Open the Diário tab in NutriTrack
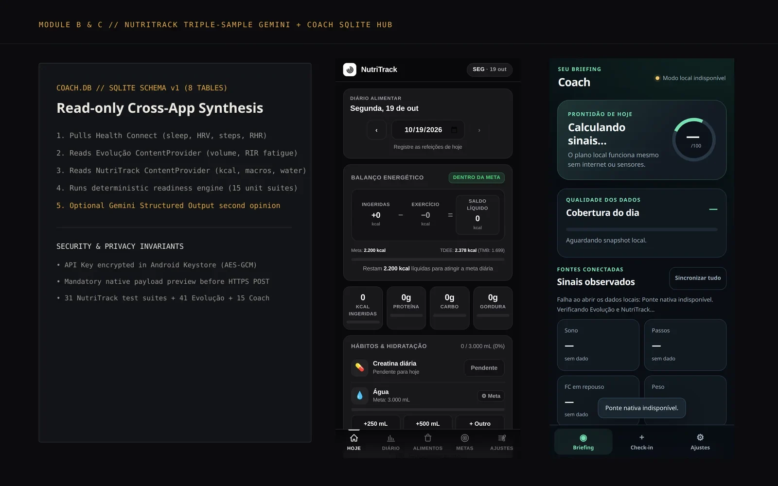 pos(391,442)
